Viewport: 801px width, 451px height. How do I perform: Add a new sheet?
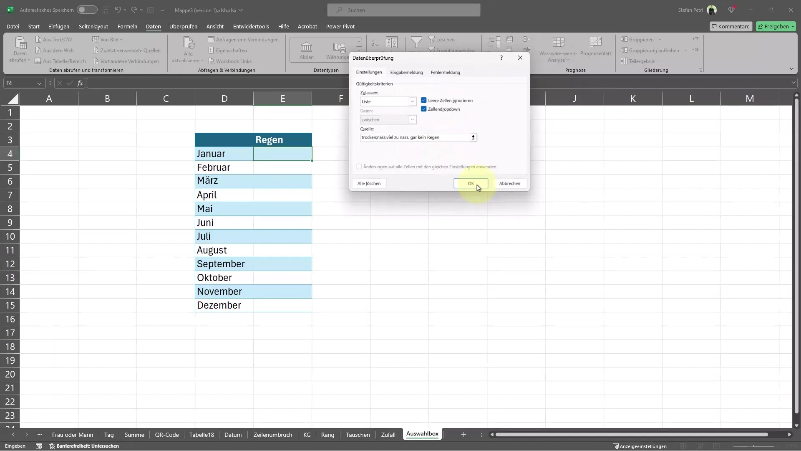[463, 435]
